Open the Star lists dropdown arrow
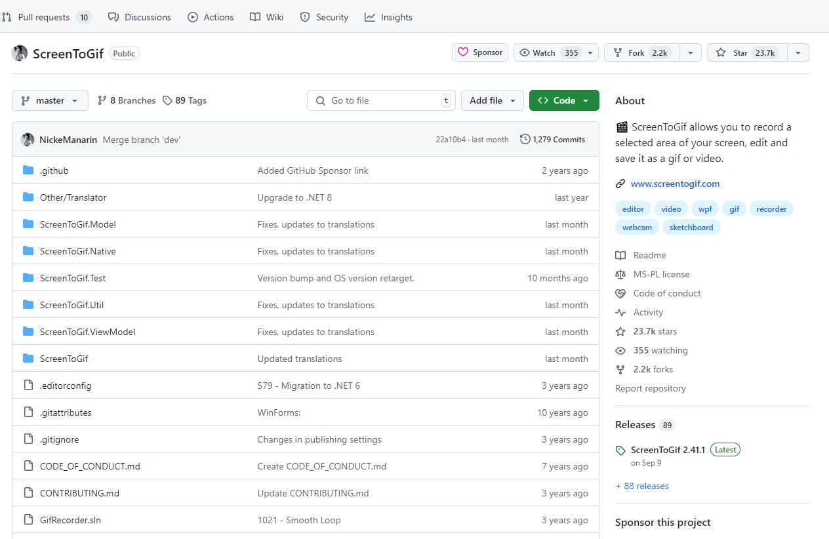This screenshot has height=539, width=829. 798,52
